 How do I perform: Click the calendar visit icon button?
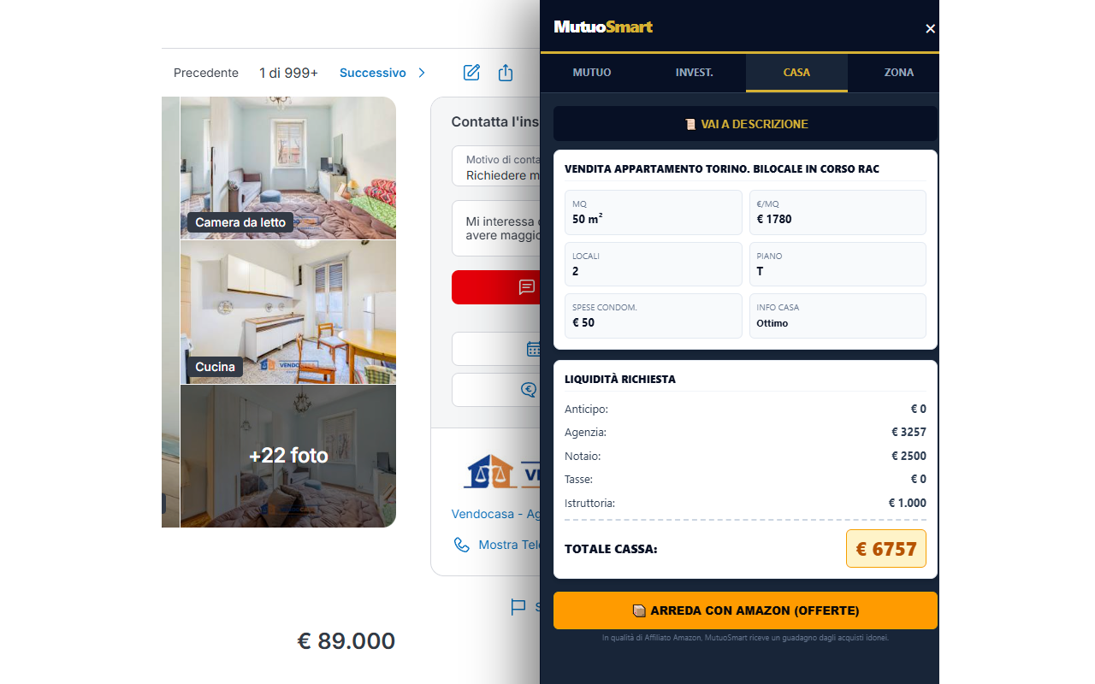click(x=533, y=349)
